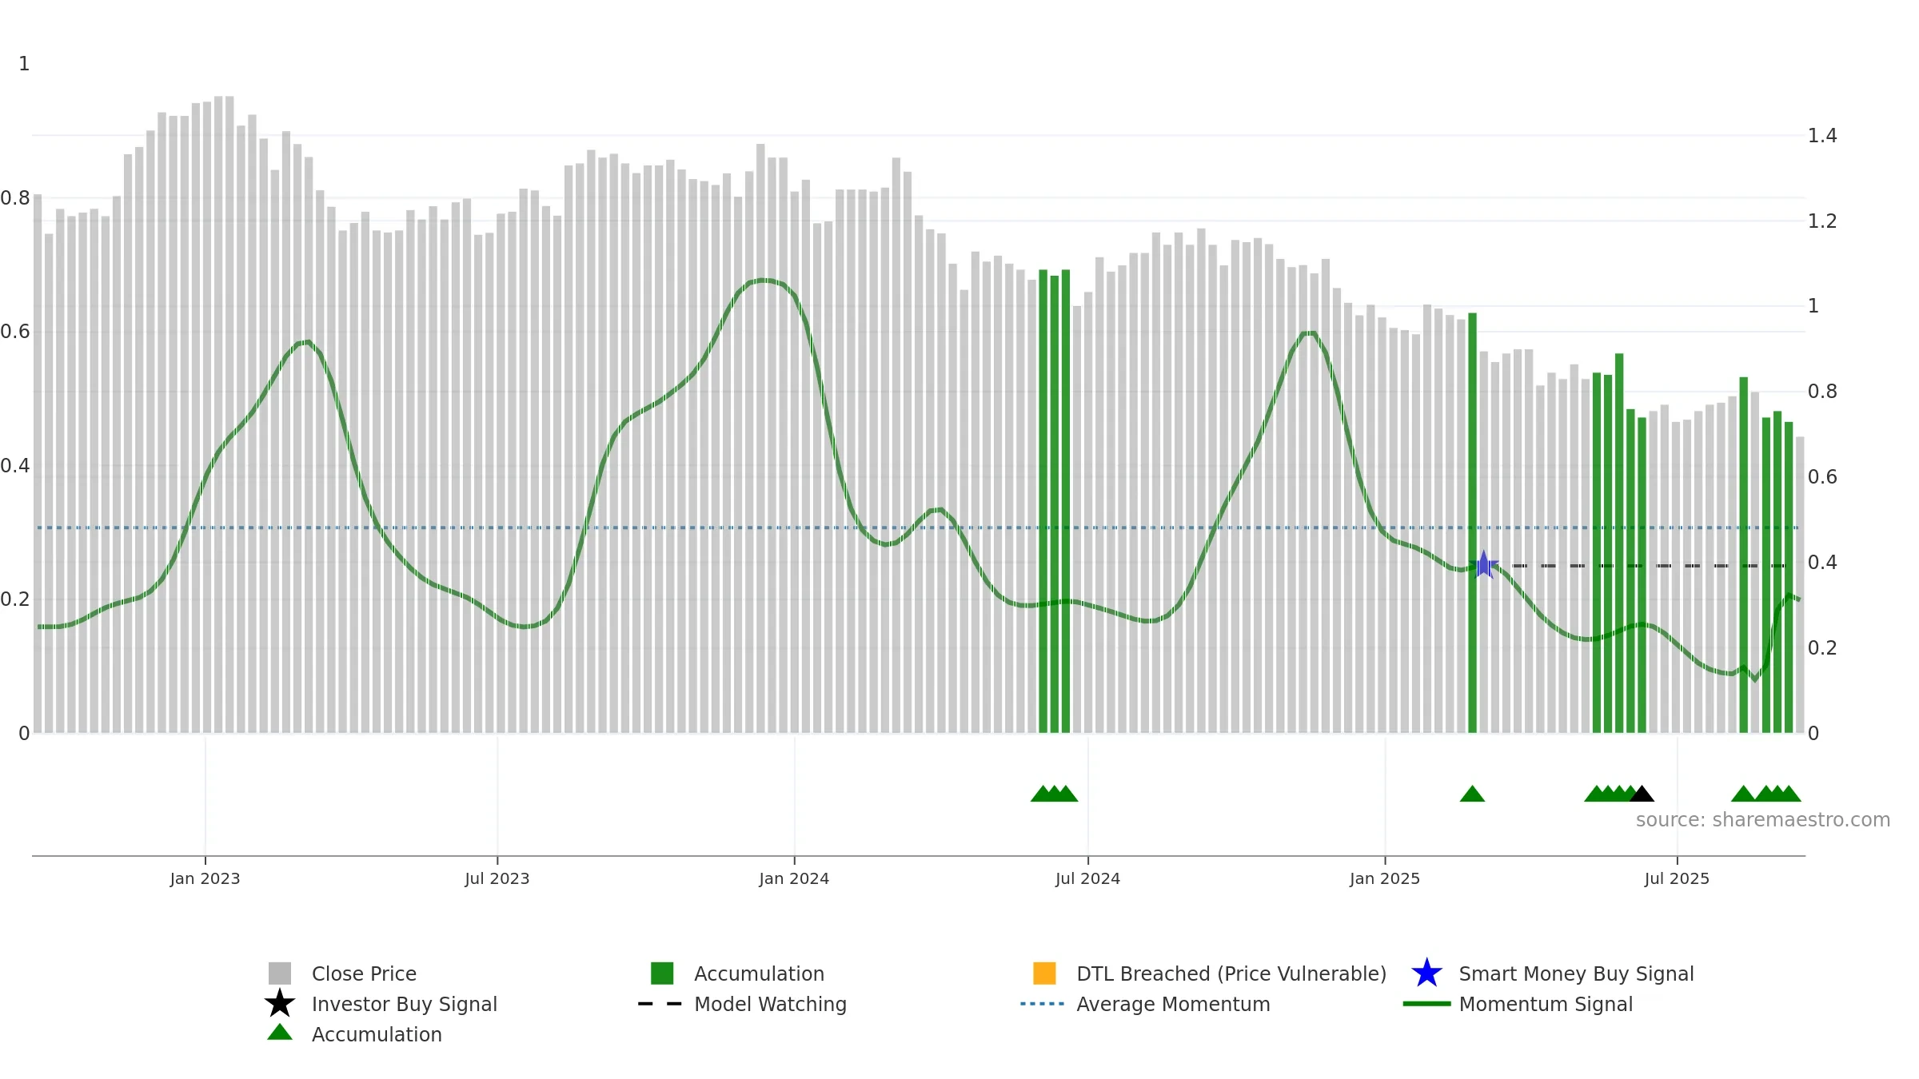Image resolution: width=1919 pixels, height=1079 pixels.
Task: Click the green Accumulation triangle legend icon
Action: point(280,1033)
